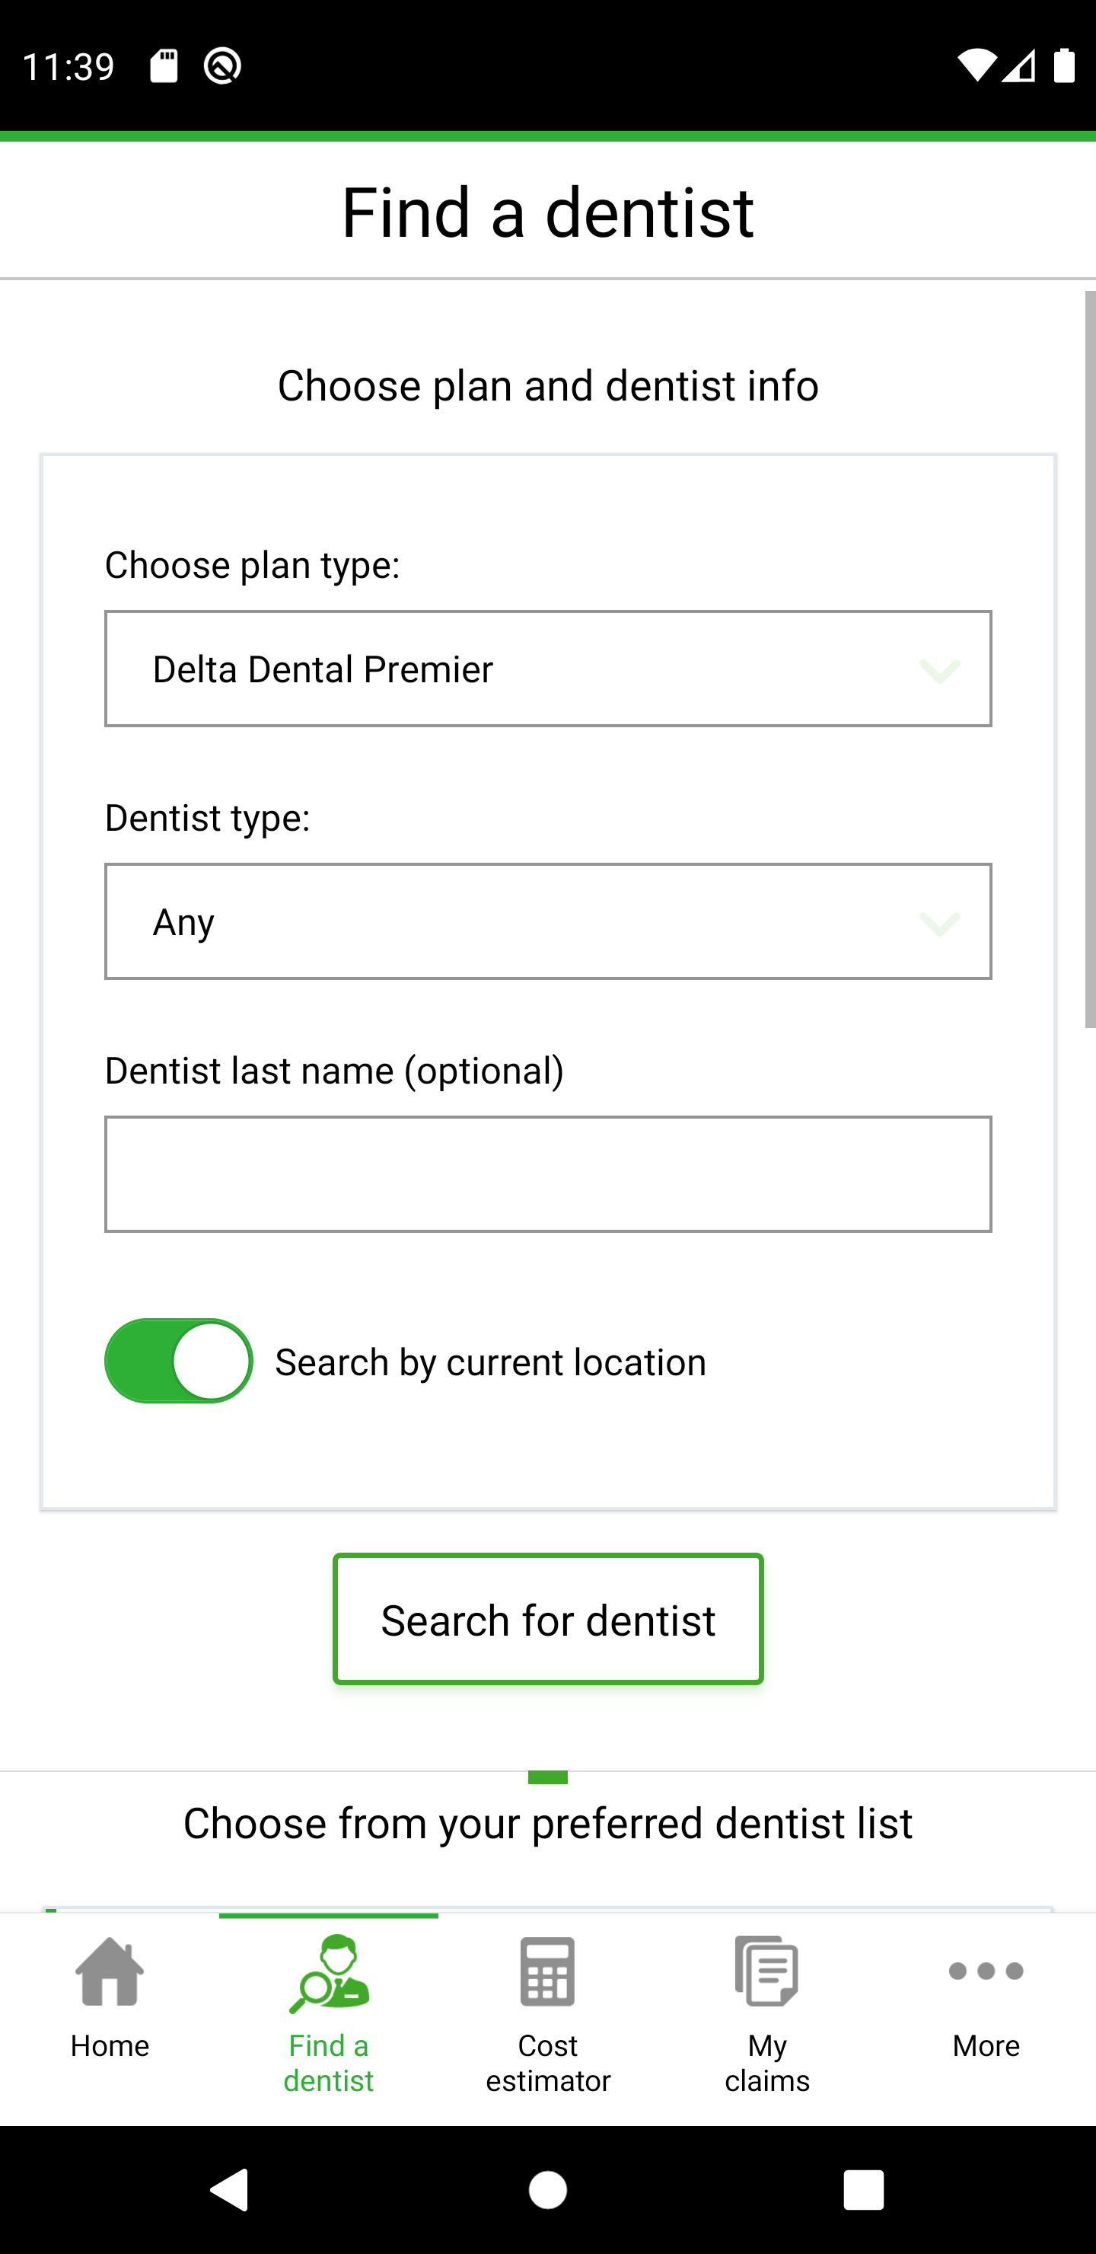Tap the Search by current location label
The image size is (1096, 2254).
(x=490, y=1362)
